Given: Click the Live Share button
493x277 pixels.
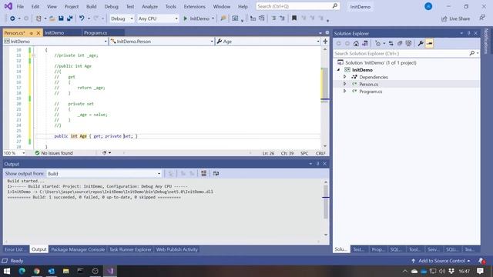Looking at the screenshot, I should click(x=455, y=18).
